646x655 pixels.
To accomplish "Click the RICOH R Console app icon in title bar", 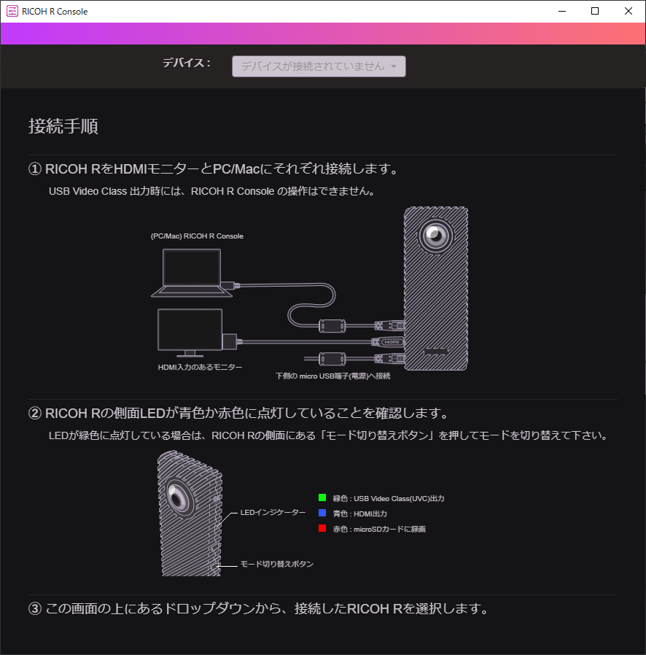I will click(x=12, y=11).
